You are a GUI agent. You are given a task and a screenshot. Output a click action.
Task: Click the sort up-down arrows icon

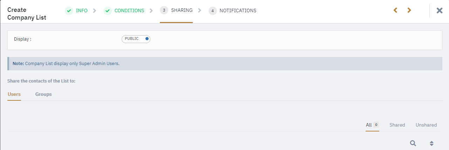(432, 143)
